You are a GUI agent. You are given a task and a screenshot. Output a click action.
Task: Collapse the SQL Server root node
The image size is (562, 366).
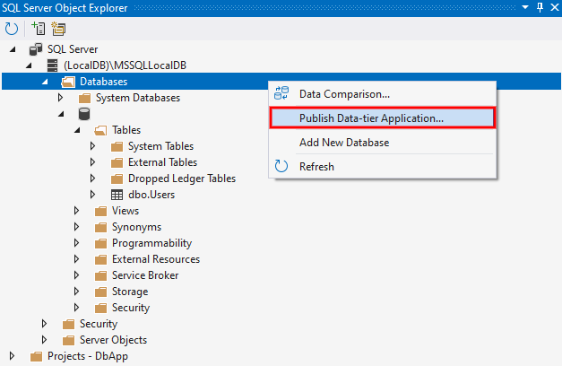pyautogui.click(x=13, y=49)
